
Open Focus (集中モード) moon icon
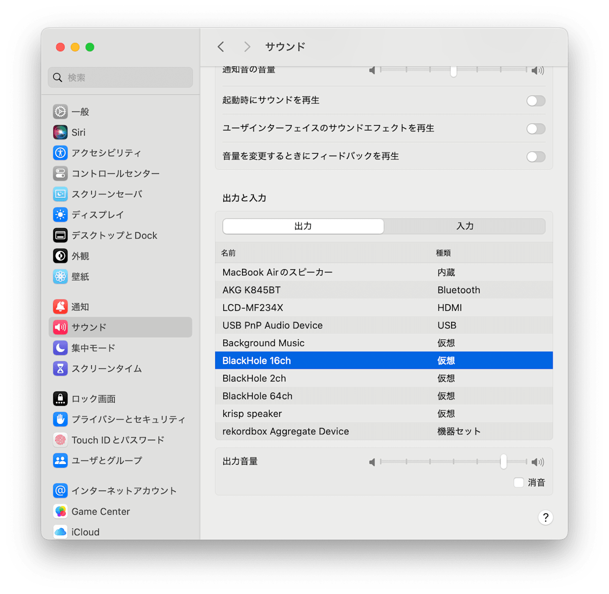pyautogui.click(x=60, y=348)
